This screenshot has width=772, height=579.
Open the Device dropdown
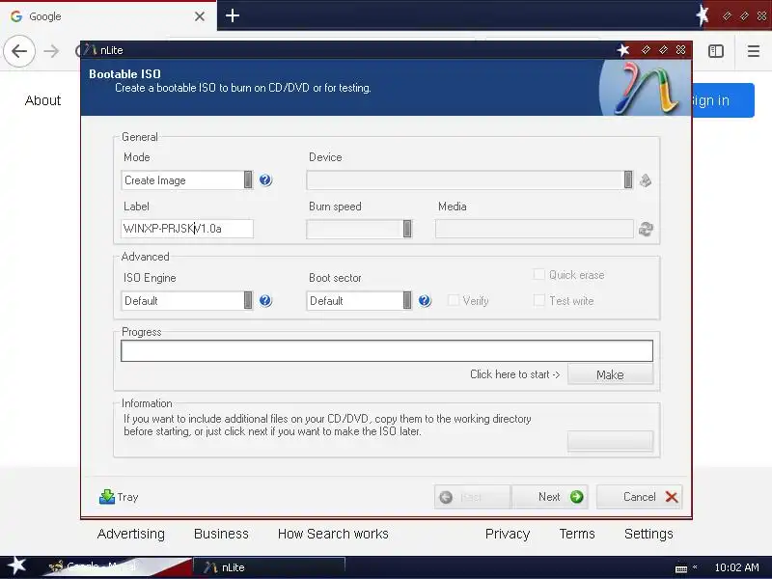click(x=470, y=180)
